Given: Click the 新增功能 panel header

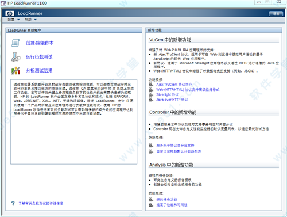Looking at the screenshot, I should tap(214, 30).
